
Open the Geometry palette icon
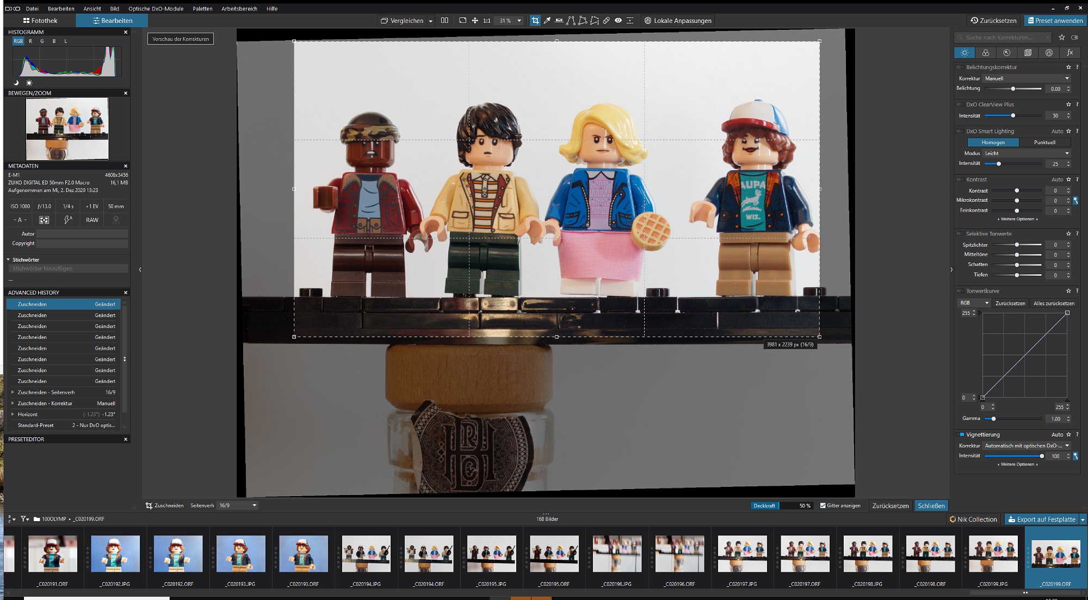coord(1028,53)
